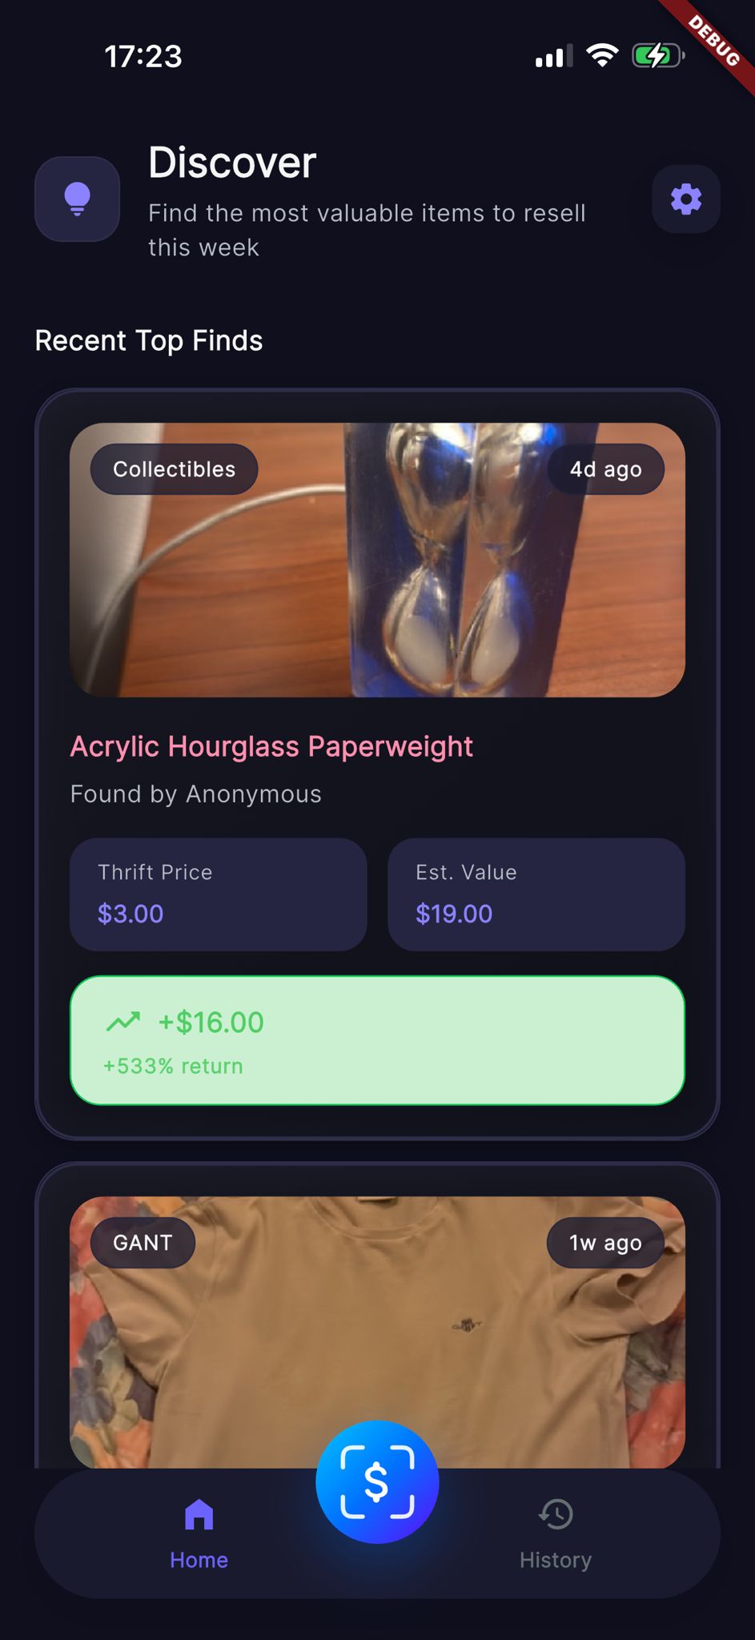755x1640 pixels.
Task: Tap the Wi-Fi status icon
Action: tap(602, 55)
